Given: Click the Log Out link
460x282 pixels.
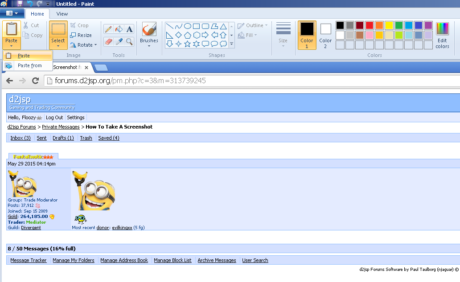Looking at the screenshot, I should [54, 117].
